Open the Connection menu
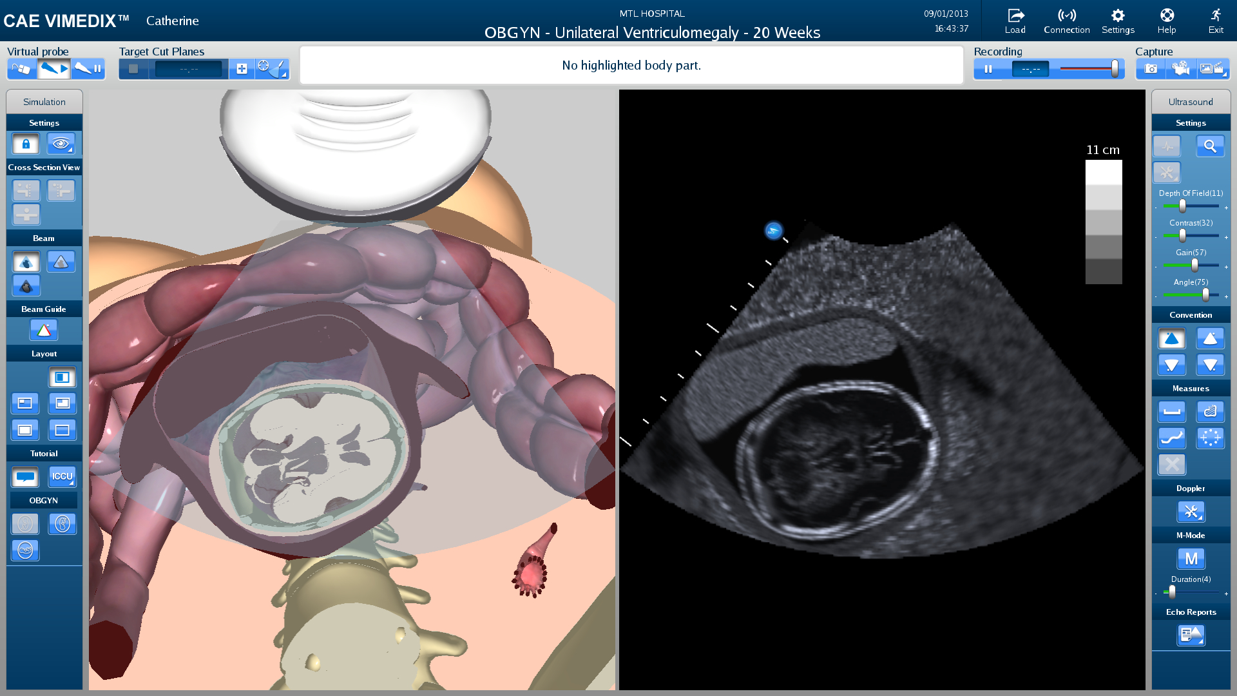 tap(1067, 21)
